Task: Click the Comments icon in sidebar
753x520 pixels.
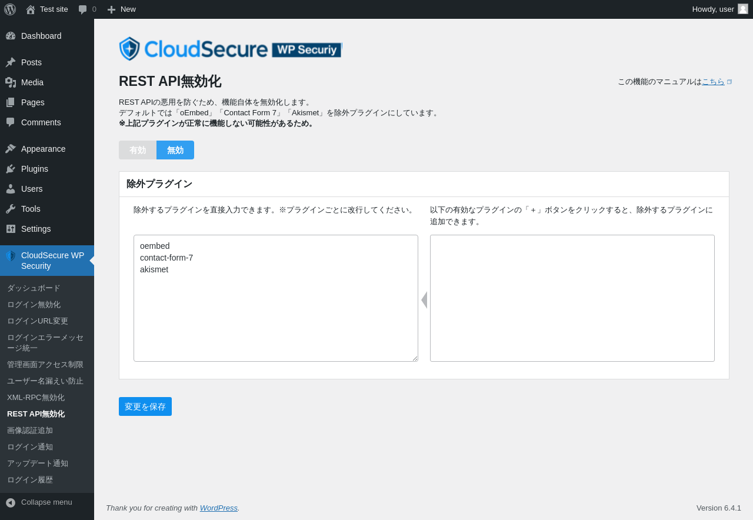Action: pos(11,122)
